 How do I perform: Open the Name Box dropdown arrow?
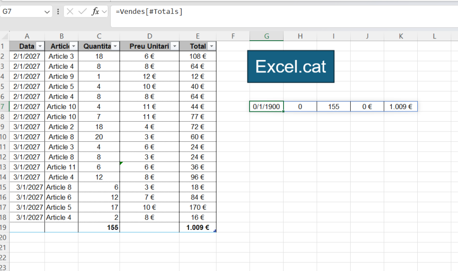(47, 12)
